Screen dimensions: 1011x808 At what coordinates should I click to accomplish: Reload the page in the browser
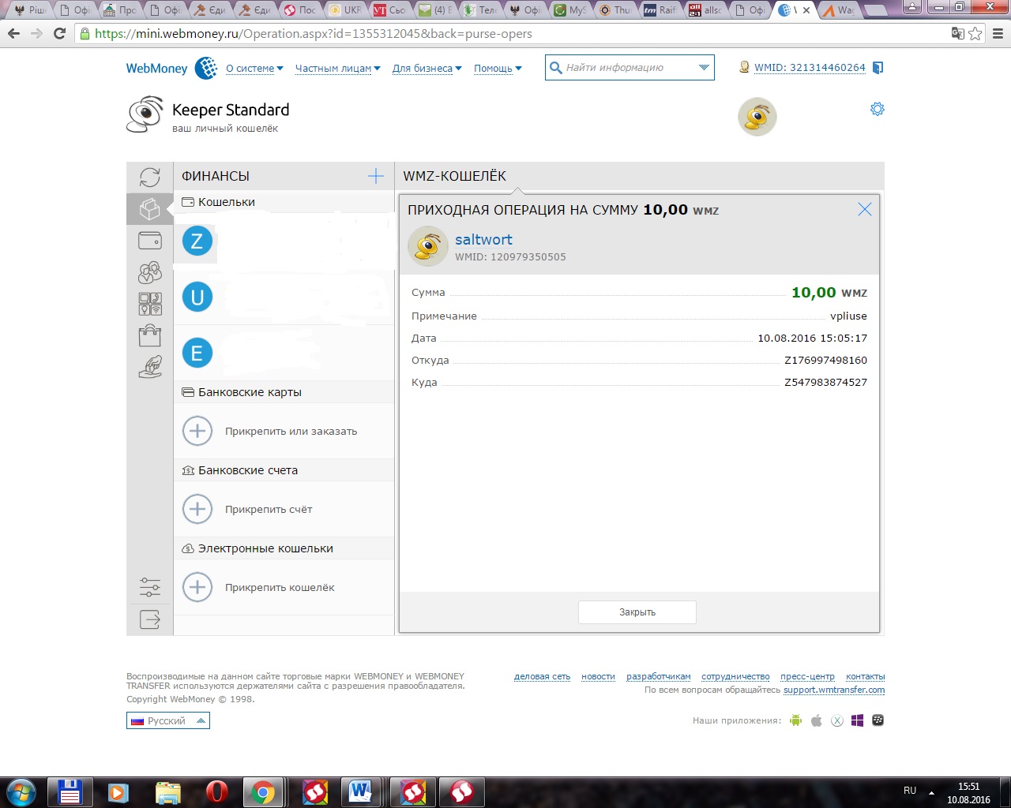coord(59,33)
